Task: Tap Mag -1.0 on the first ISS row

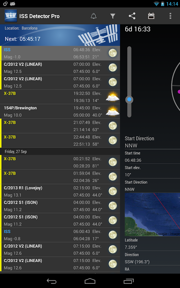Action: coord(12,57)
